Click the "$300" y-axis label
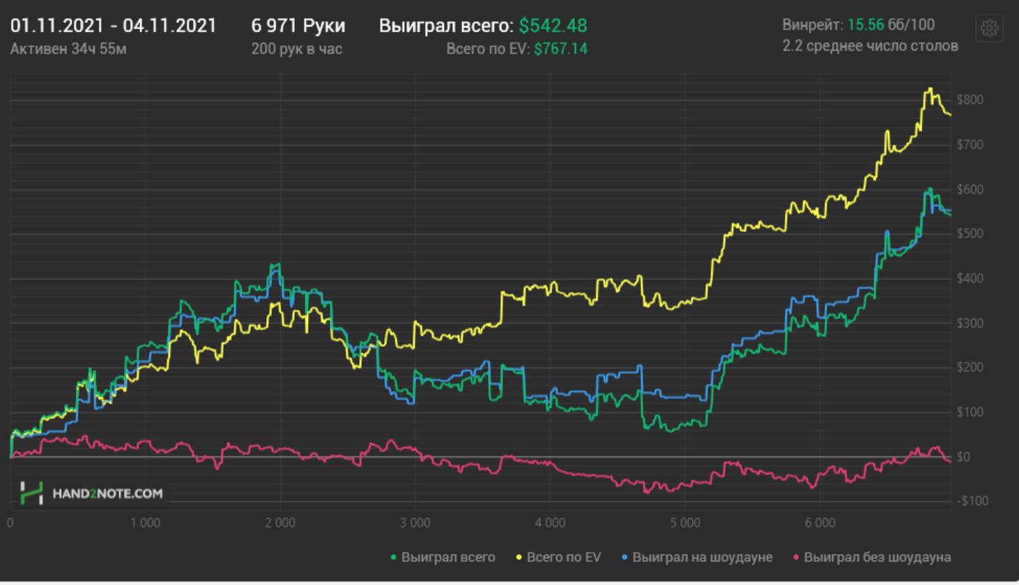 point(970,323)
